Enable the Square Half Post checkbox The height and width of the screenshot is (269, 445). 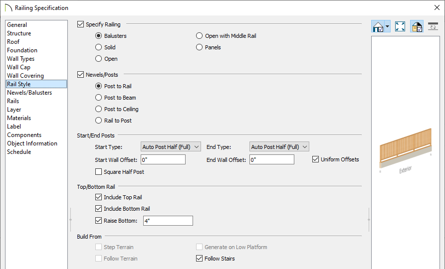[x=99, y=172]
